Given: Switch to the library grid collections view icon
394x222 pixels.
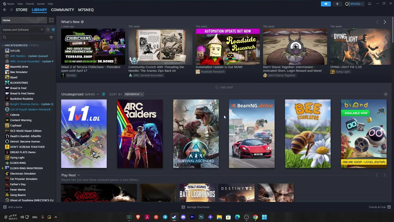Looking at the screenshot, I should tap(51, 20).
